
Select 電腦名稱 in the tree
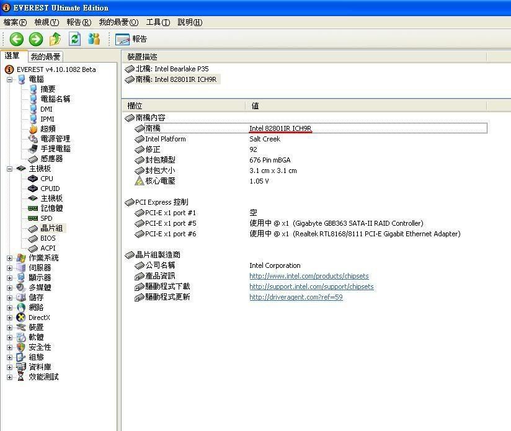point(55,99)
